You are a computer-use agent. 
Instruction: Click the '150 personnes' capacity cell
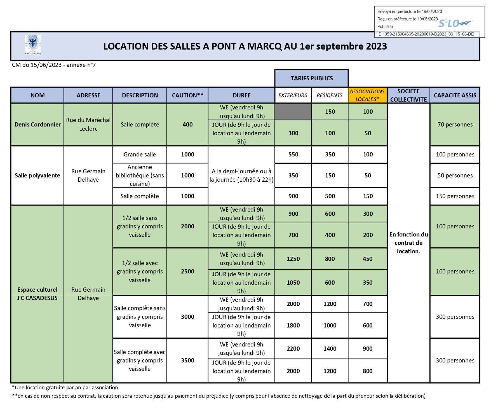455,196
